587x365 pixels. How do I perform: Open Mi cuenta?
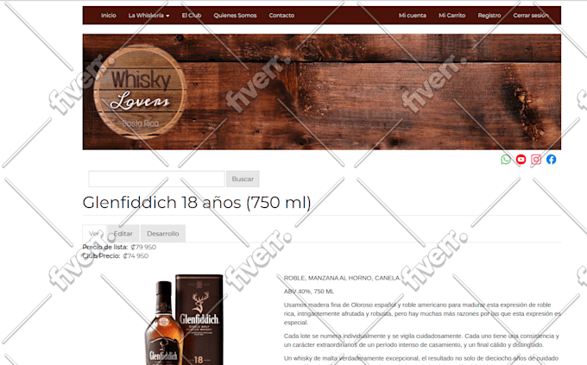(412, 16)
